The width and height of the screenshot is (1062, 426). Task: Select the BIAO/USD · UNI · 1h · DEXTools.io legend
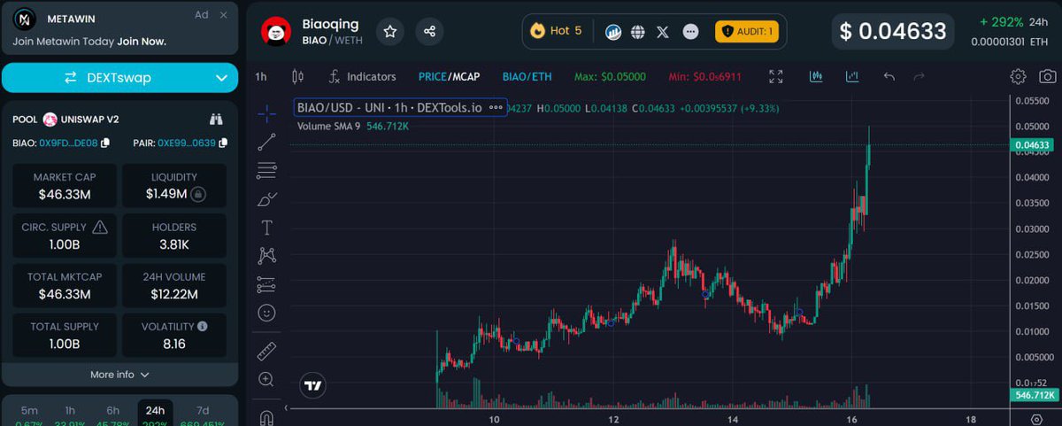[389, 108]
